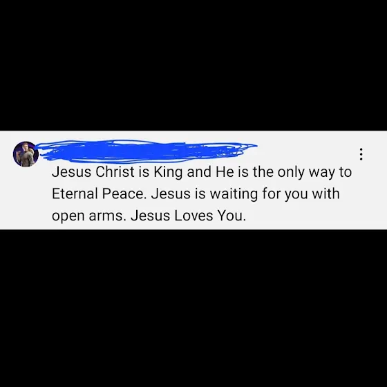The image size is (387, 387).
Task: Click the words 'for you' in the comment
Action: [285, 193]
